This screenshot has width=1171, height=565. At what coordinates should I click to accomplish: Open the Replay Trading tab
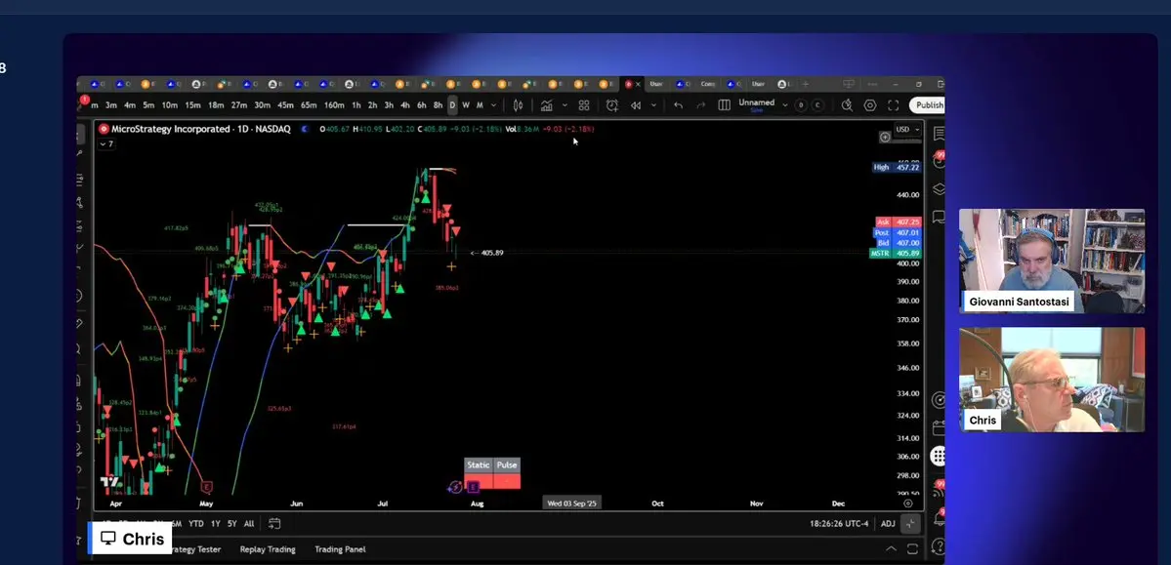[x=268, y=549]
